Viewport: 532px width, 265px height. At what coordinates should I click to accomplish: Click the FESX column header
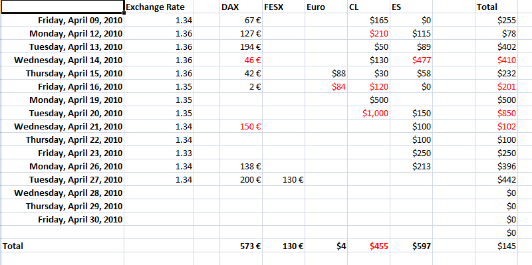pyautogui.click(x=284, y=7)
